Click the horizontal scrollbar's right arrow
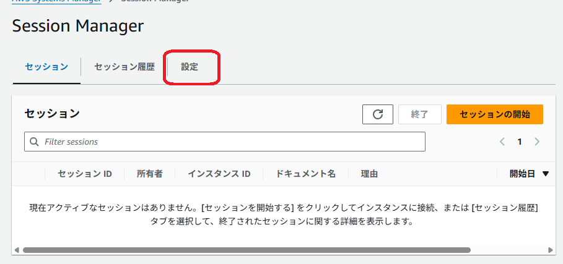The height and width of the screenshot is (264, 563). tap(551, 250)
